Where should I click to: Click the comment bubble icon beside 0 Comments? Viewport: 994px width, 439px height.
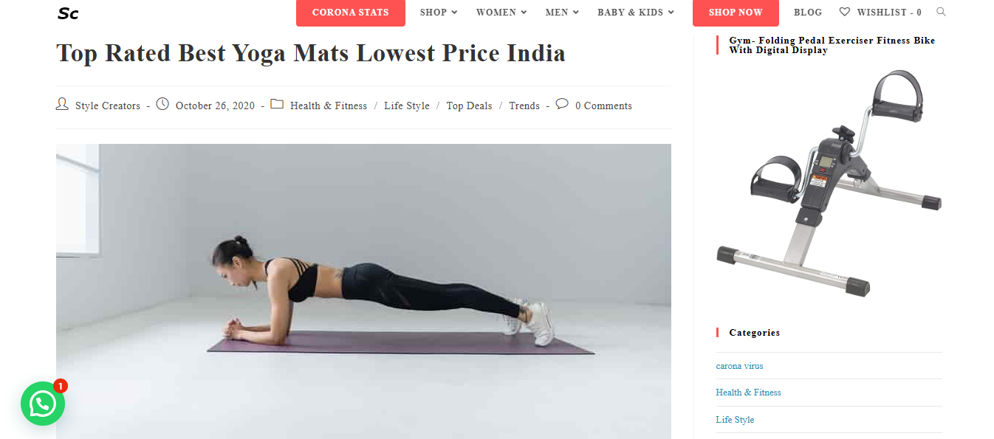coord(562,104)
